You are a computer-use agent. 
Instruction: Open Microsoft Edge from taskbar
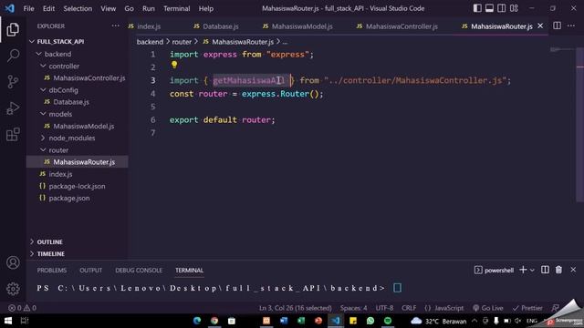(197, 321)
